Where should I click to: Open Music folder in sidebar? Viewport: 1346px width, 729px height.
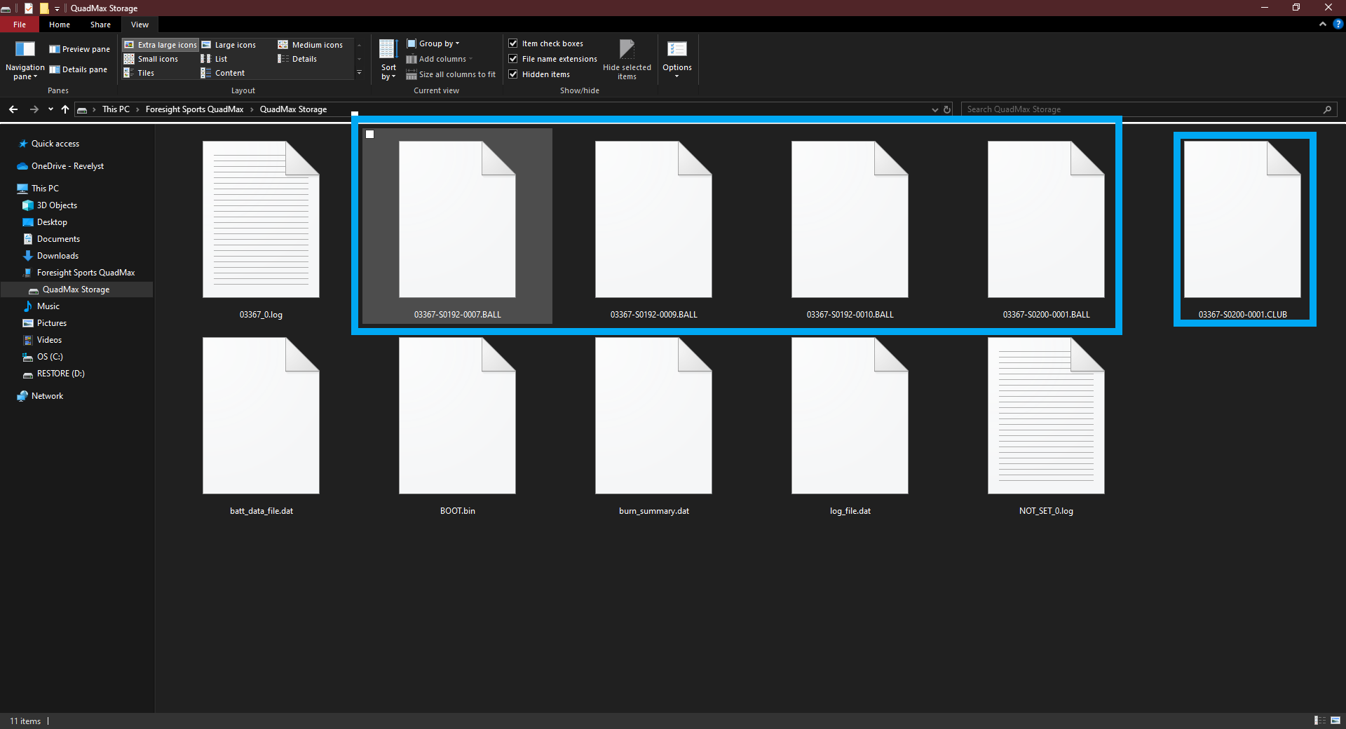[48, 306]
